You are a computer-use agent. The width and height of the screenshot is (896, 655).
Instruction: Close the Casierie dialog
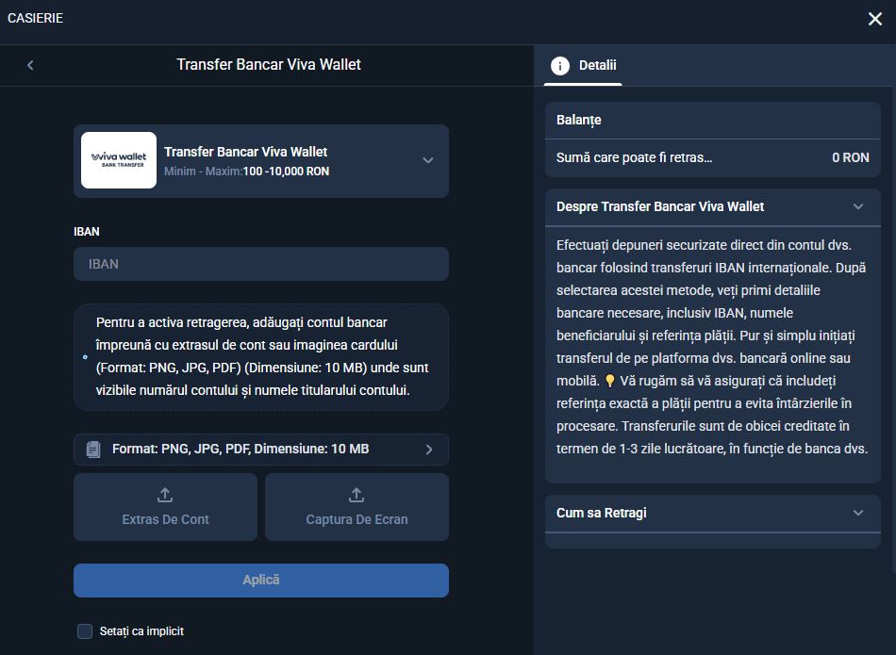(x=875, y=19)
